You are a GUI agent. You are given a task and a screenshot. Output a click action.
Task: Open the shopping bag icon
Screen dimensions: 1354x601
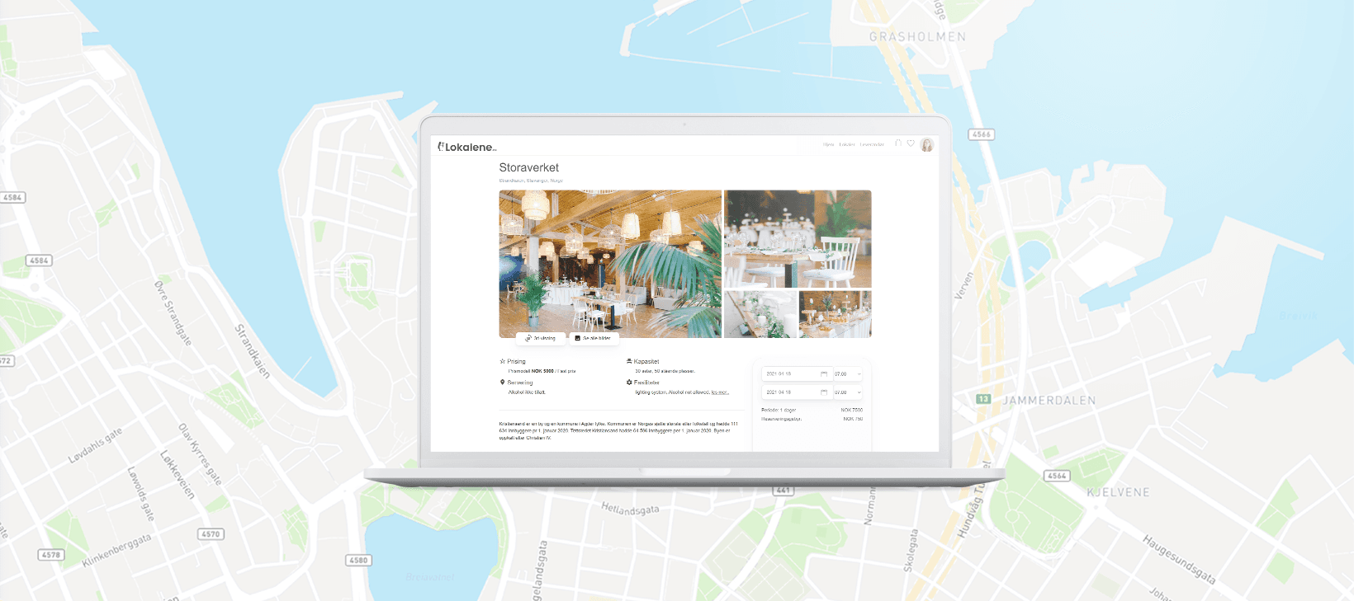[898, 143]
